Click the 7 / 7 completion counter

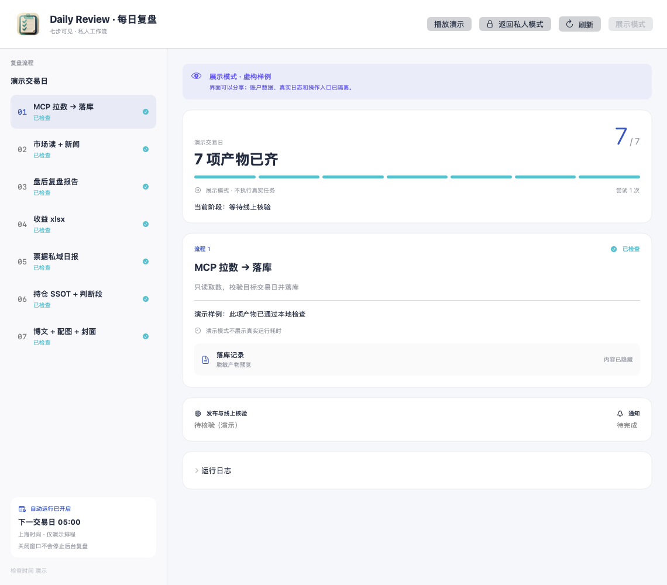coord(627,136)
